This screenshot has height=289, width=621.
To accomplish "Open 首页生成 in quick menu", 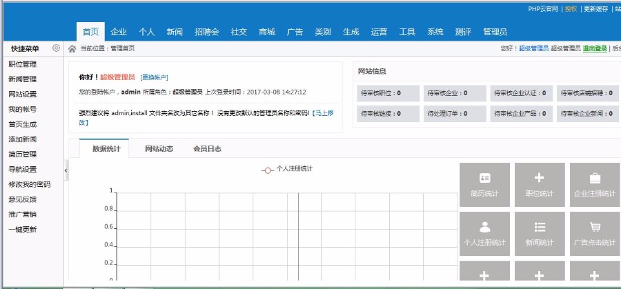I will click(x=23, y=124).
